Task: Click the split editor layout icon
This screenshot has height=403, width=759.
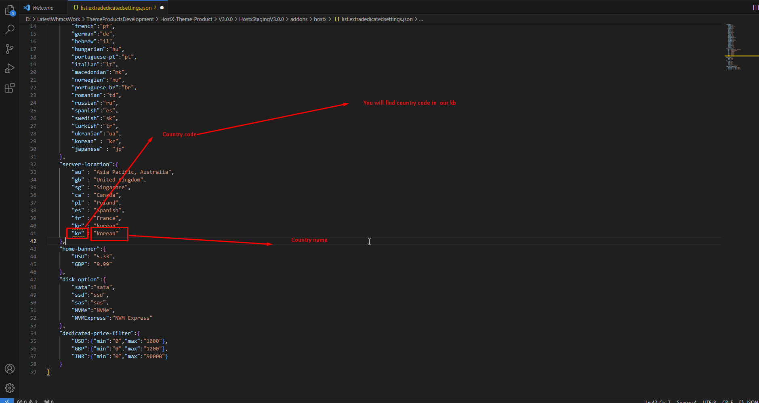Action: (x=755, y=7)
